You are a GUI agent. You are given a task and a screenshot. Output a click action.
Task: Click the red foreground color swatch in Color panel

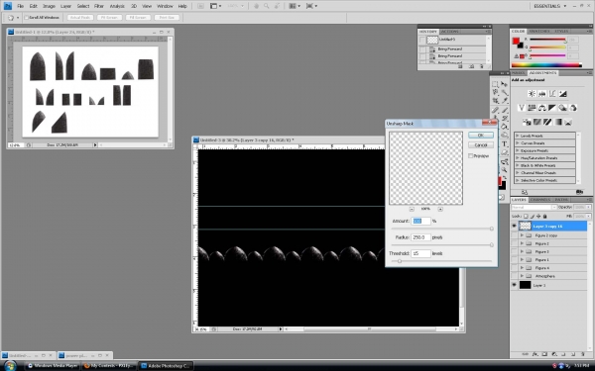[516, 41]
